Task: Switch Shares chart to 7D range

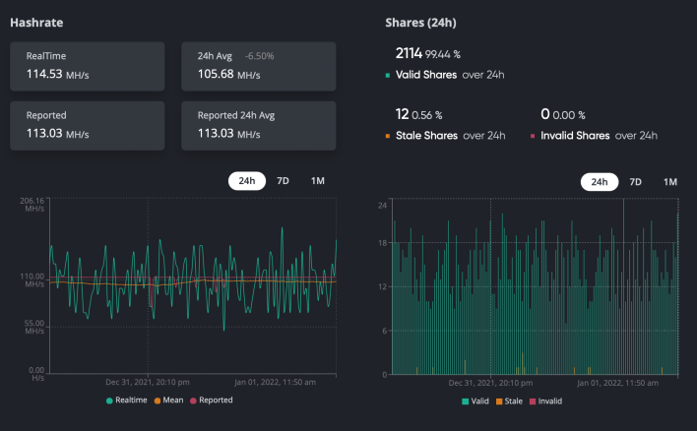Action: coord(635,182)
